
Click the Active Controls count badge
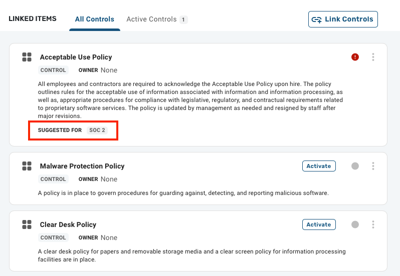(x=183, y=19)
